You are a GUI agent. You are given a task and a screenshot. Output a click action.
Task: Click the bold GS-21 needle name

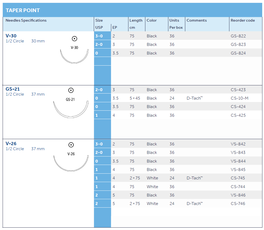pos(13,89)
